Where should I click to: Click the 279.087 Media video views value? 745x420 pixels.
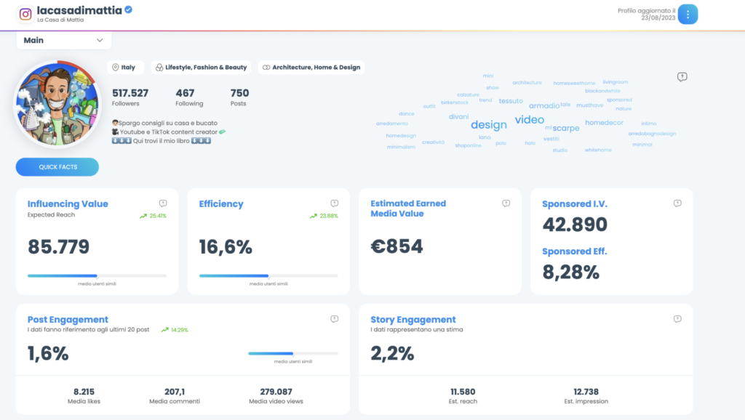[276, 392]
